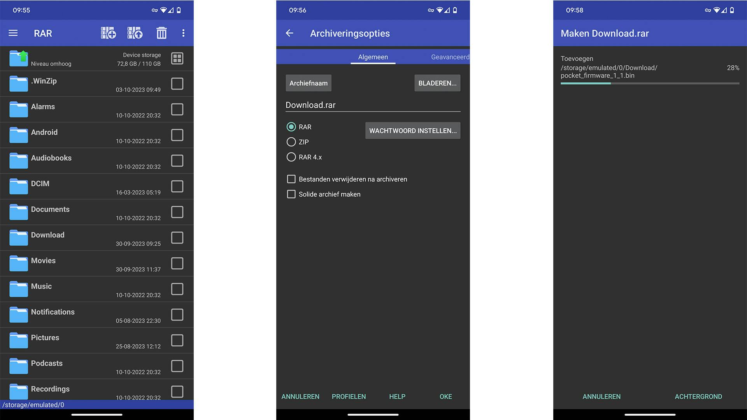Tap the add-to-archive icon
This screenshot has width=747, height=420.
click(x=108, y=33)
